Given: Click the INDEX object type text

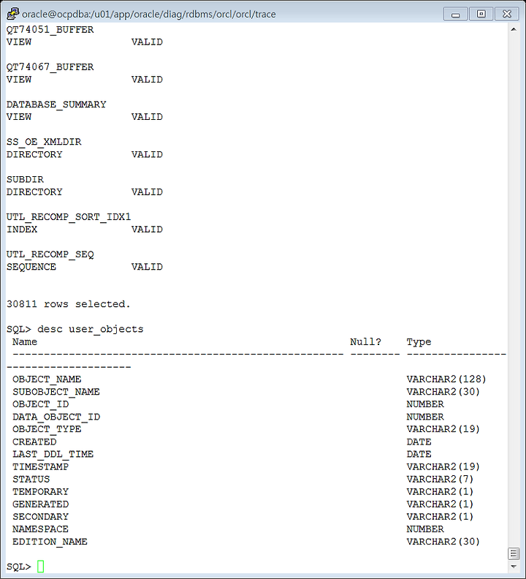Looking at the screenshot, I should 22,230.
